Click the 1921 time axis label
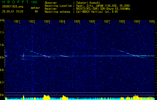The image size is (157, 100). [17, 21]
